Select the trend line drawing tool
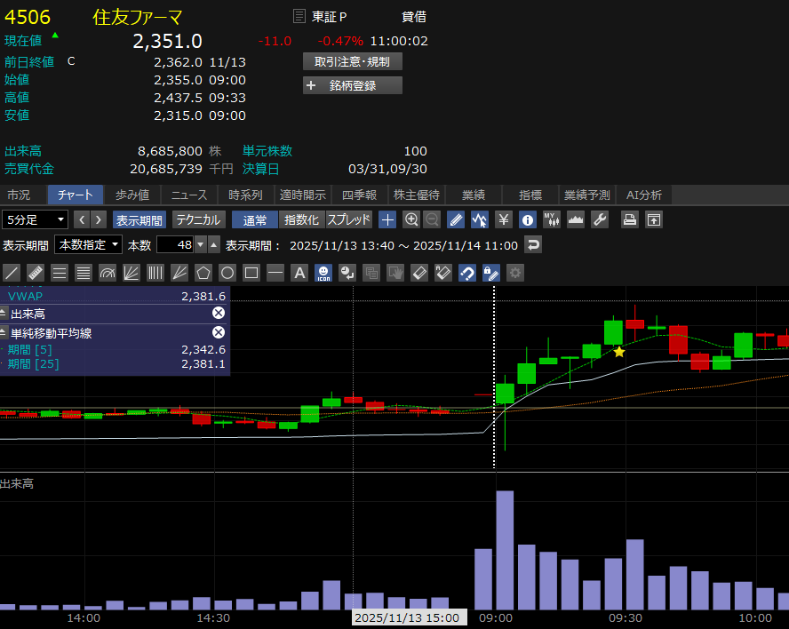This screenshot has width=789, height=629. tap(12, 273)
